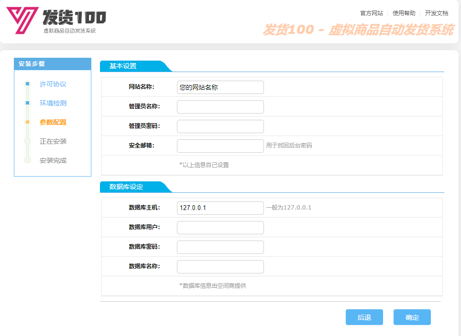Open the 官方网站 link
Screen dimensions: 461x336
pyautogui.click(x=371, y=13)
